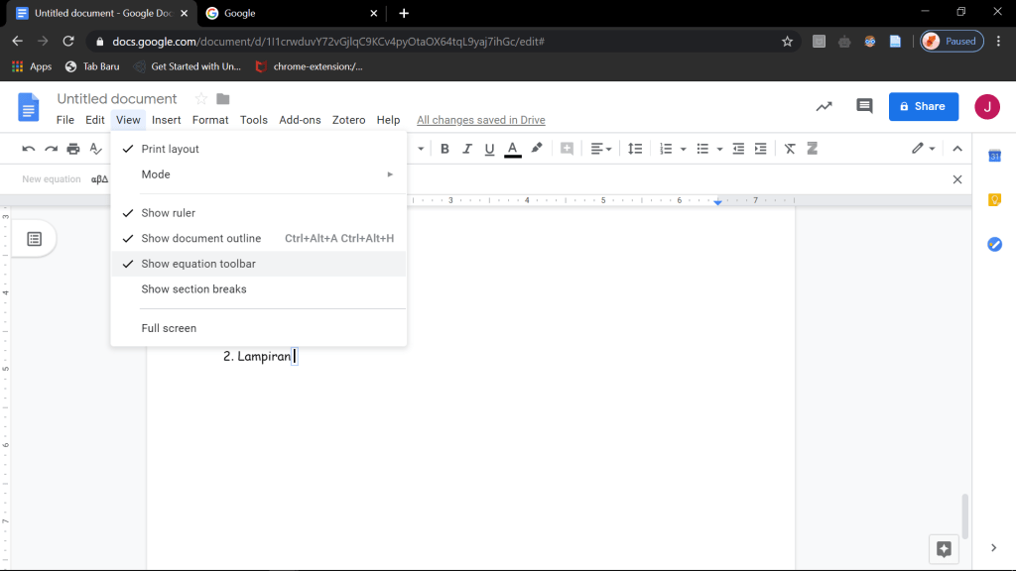
Task: Click the blue Share button
Action: (x=923, y=106)
